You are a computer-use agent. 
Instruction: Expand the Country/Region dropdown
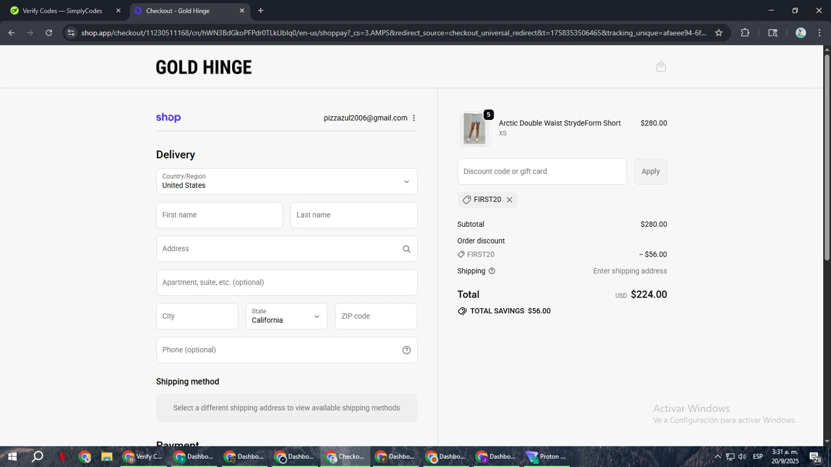click(x=286, y=181)
